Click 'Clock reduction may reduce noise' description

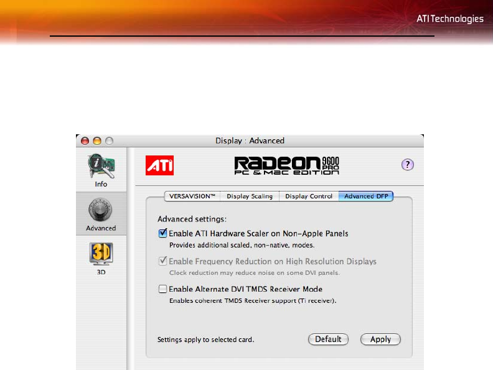tap(255, 272)
